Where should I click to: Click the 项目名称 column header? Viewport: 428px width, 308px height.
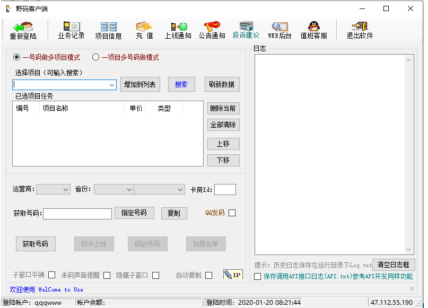82,108
